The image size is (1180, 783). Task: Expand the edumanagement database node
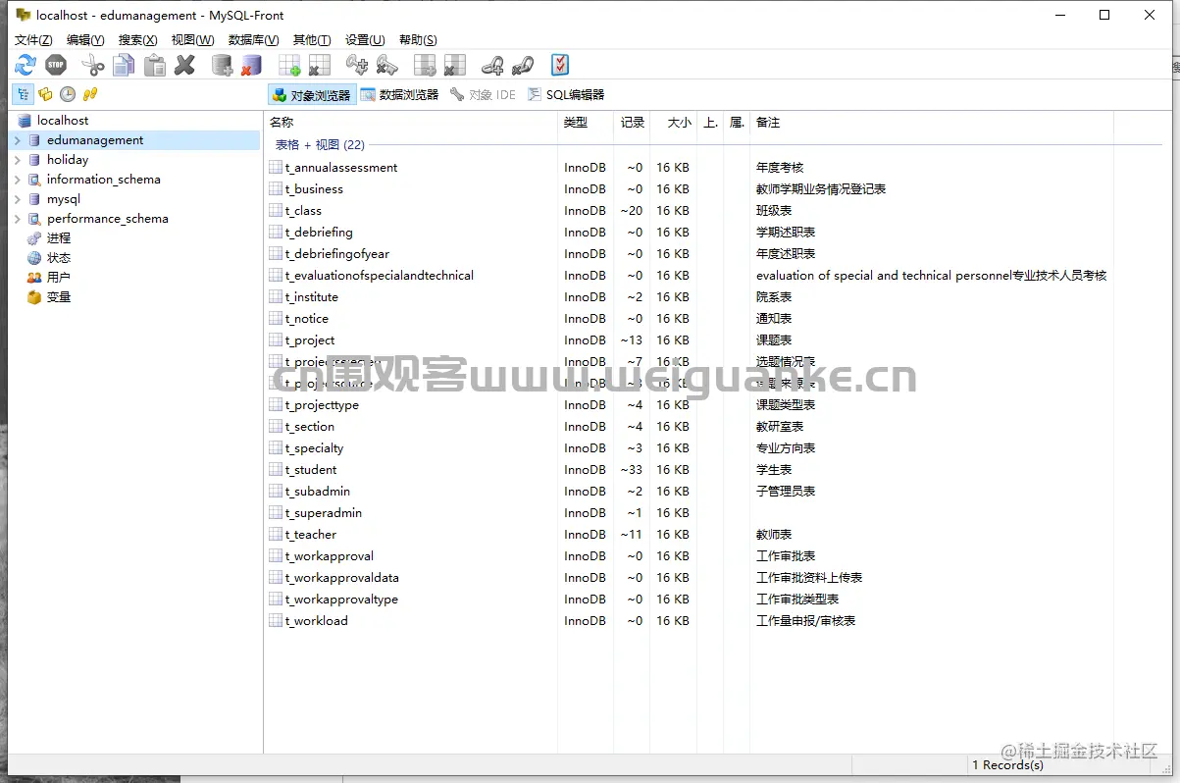(x=17, y=140)
